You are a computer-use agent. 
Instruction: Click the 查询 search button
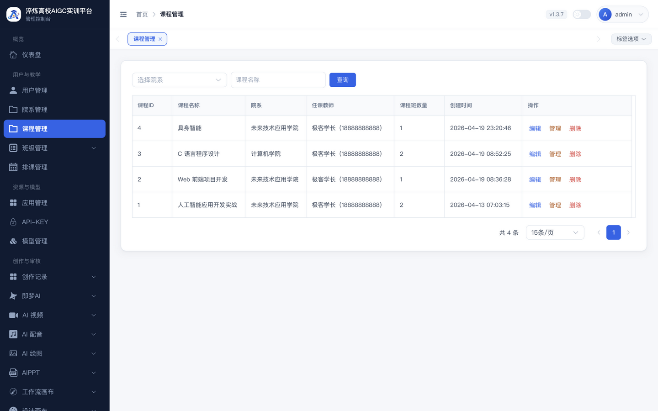click(343, 80)
